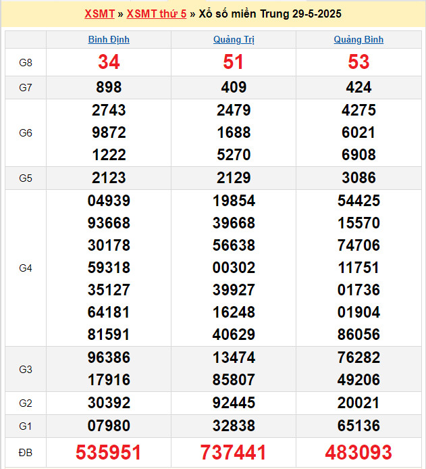Viewport: 426px width, 469px height.
Task: Select G7 result 424
Action: [358, 87]
